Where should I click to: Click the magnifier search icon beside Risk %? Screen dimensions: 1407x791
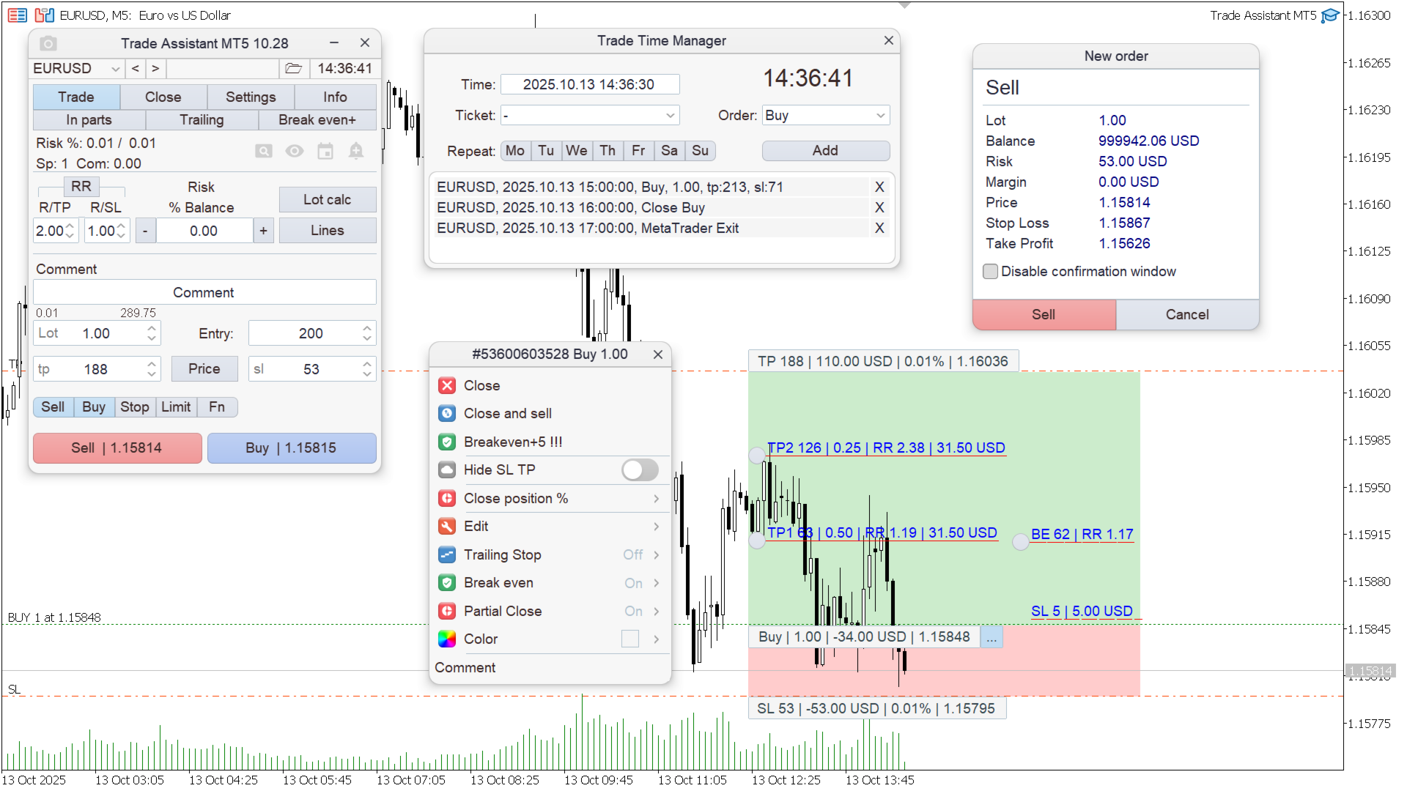click(264, 151)
